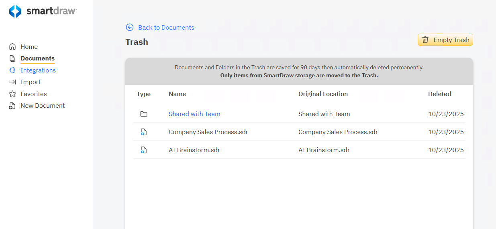Open Home in the sidebar

pyautogui.click(x=29, y=46)
